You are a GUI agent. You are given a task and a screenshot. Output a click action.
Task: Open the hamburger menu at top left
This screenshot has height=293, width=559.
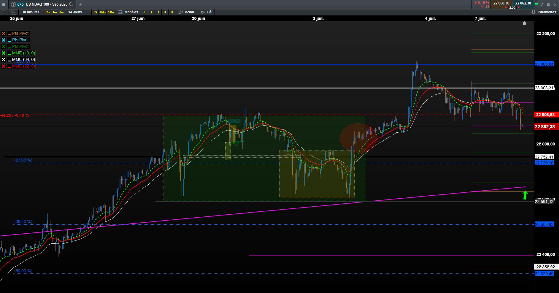click(x=4, y=4)
